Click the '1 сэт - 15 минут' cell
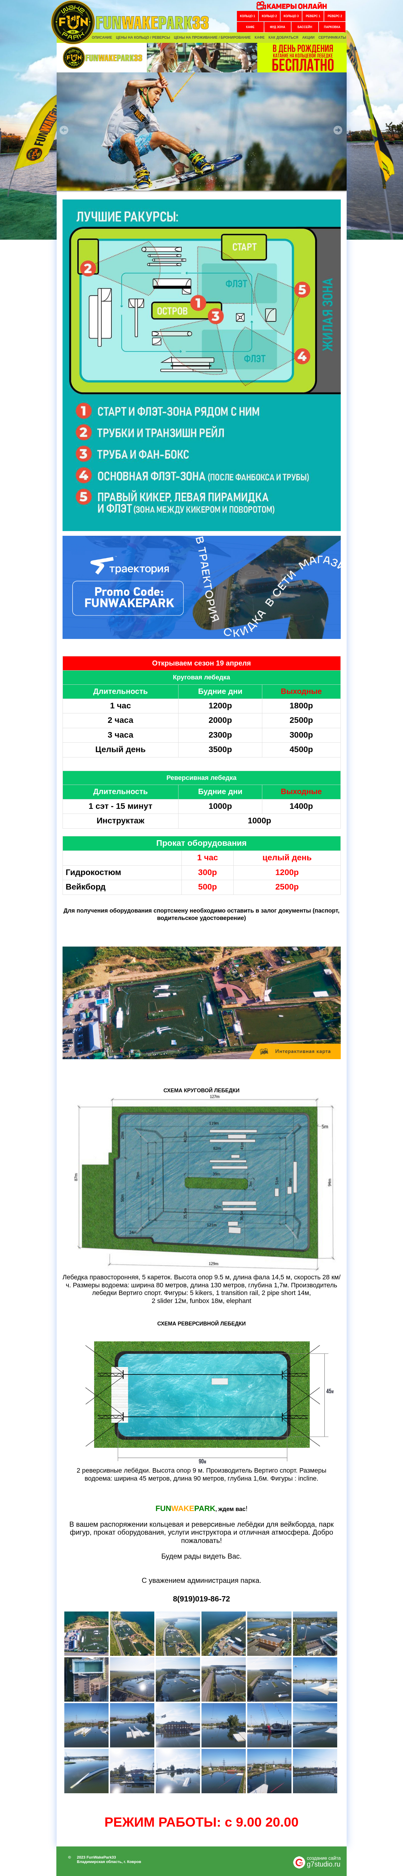Image resolution: width=403 pixels, height=1876 pixels. coord(121,806)
